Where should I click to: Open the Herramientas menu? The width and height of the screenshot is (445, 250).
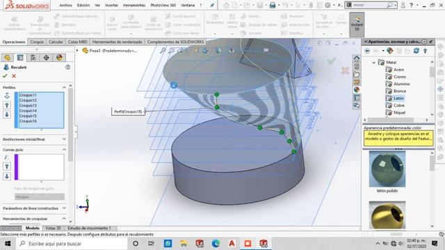[x=134, y=5]
